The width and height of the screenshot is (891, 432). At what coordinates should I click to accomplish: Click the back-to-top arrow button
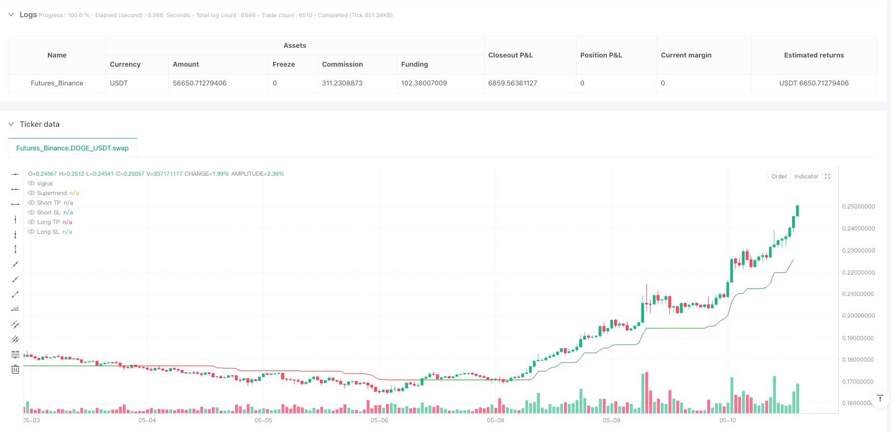[880, 398]
